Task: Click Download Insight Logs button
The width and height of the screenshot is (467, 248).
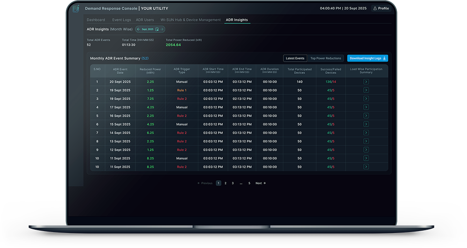Action: pyautogui.click(x=368, y=58)
